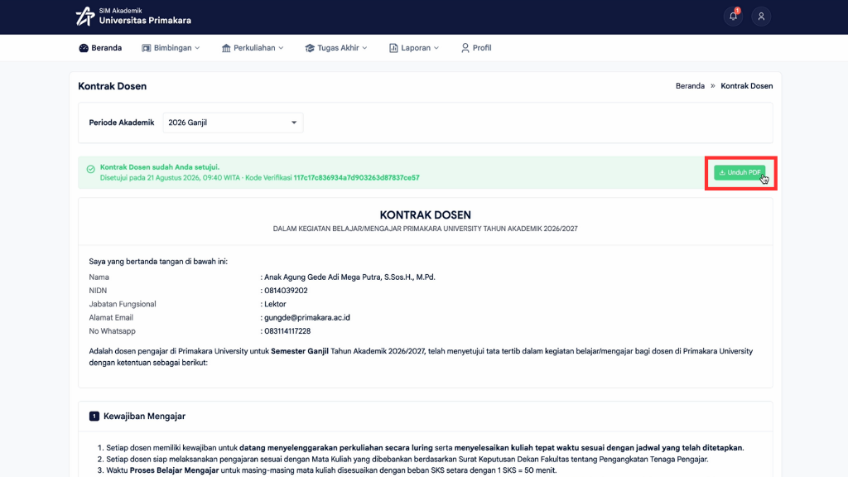Screen dimensions: 848x477
Task: Click 'Saya yang bertanda tangan di bawah ini'
Action: click(158, 261)
